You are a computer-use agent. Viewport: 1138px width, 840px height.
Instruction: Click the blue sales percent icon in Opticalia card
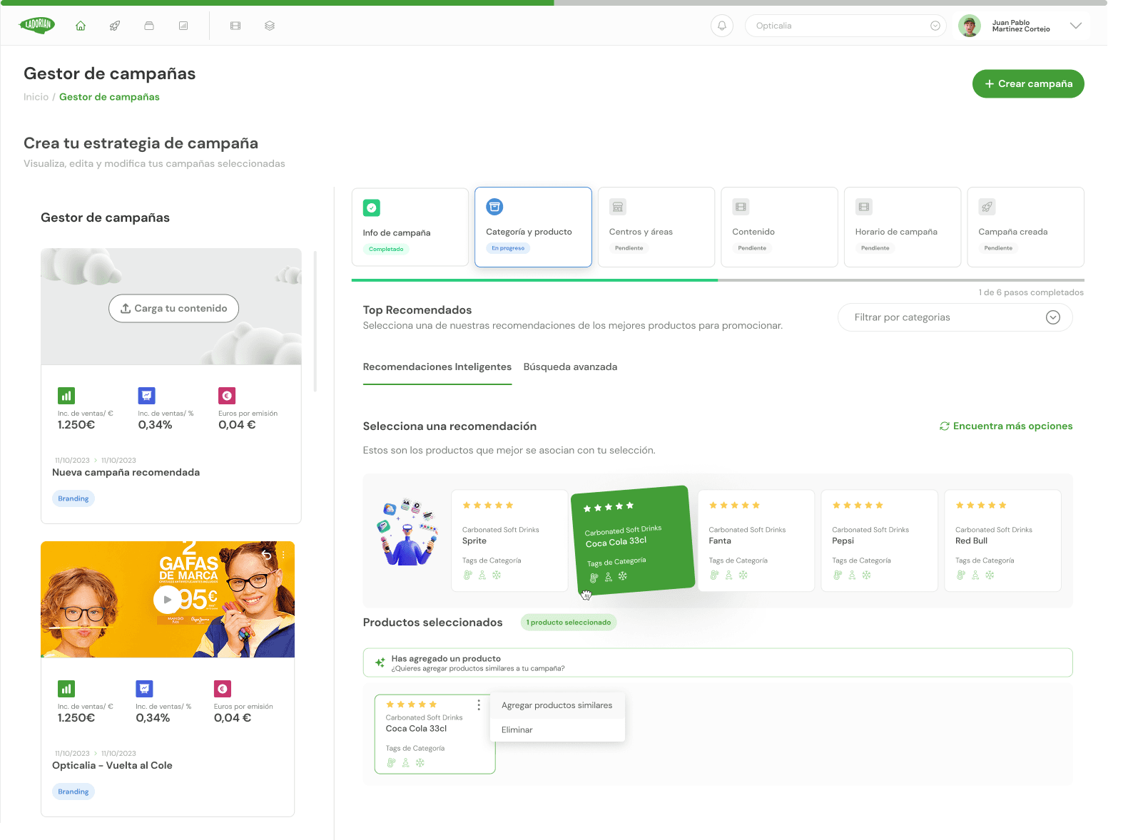click(145, 689)
